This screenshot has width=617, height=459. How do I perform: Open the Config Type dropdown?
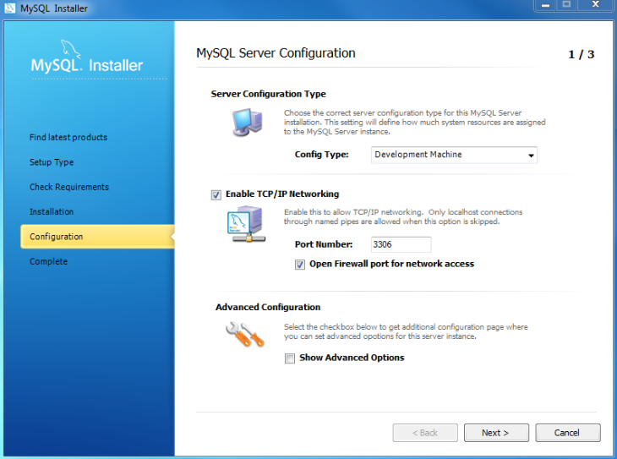pos(454,155)
